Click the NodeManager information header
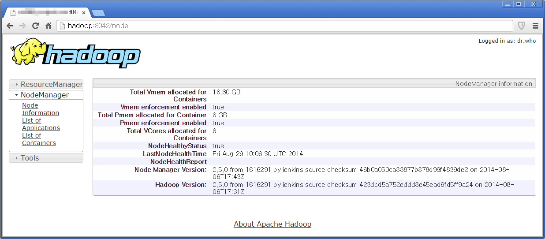This screenshot has height=239, width=545. (314, 84)
